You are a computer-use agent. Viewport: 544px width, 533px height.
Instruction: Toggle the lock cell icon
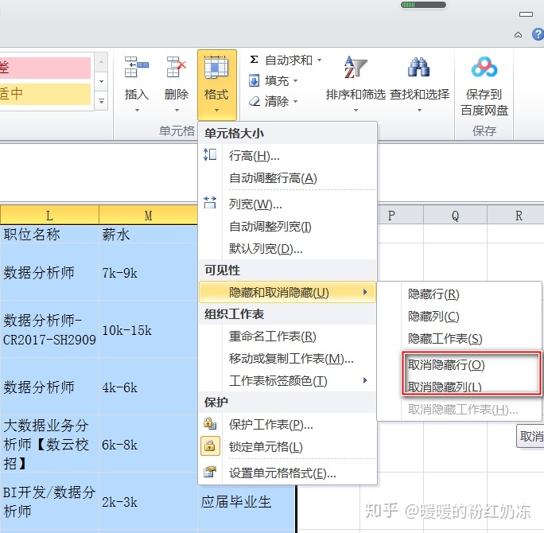coord(210,446)
